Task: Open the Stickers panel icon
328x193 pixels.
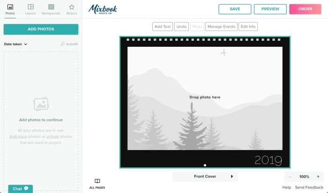Action: coord(72,7)
